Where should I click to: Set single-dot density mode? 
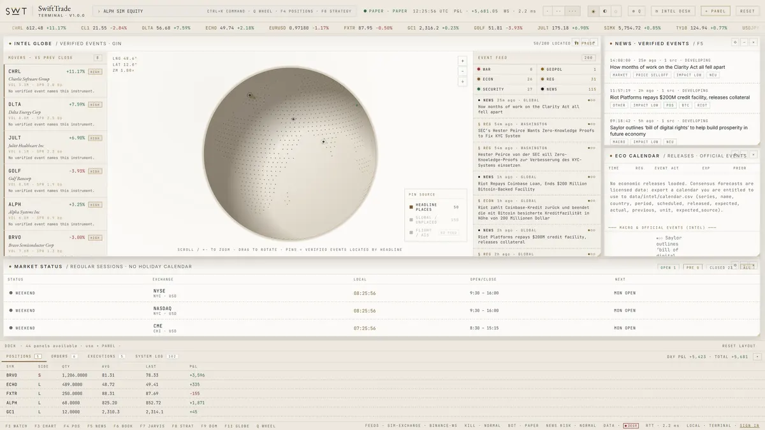coord(548,11)
